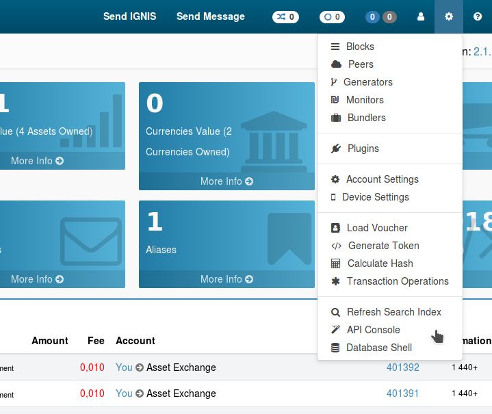The width and height of the screenshot is (492, 414).
Task: Click the Account Settings gear icon
Action: pyautogui.click(x=335, y=179)
